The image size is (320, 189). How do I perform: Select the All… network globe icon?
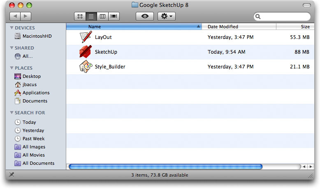(x=18, y=56)
